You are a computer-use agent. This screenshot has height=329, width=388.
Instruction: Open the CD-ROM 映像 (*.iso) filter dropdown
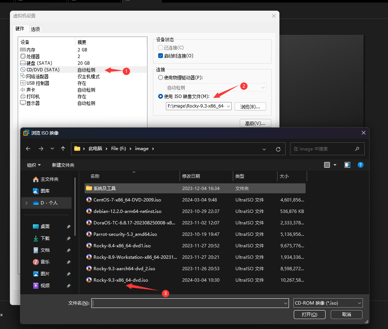[328, 303]
